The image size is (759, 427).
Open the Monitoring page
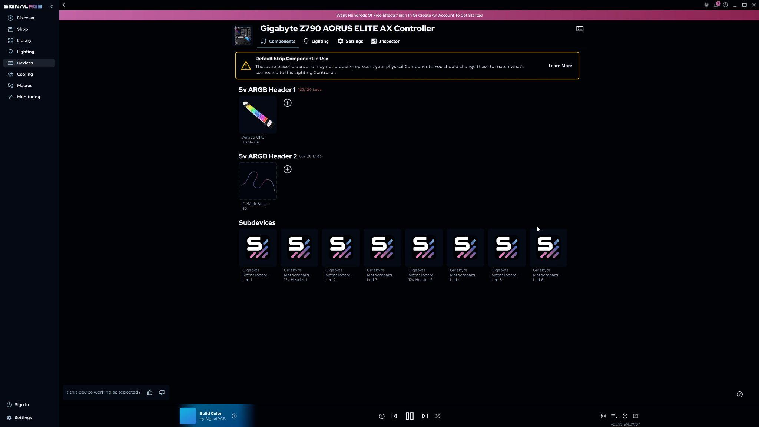tap(29, 97)
